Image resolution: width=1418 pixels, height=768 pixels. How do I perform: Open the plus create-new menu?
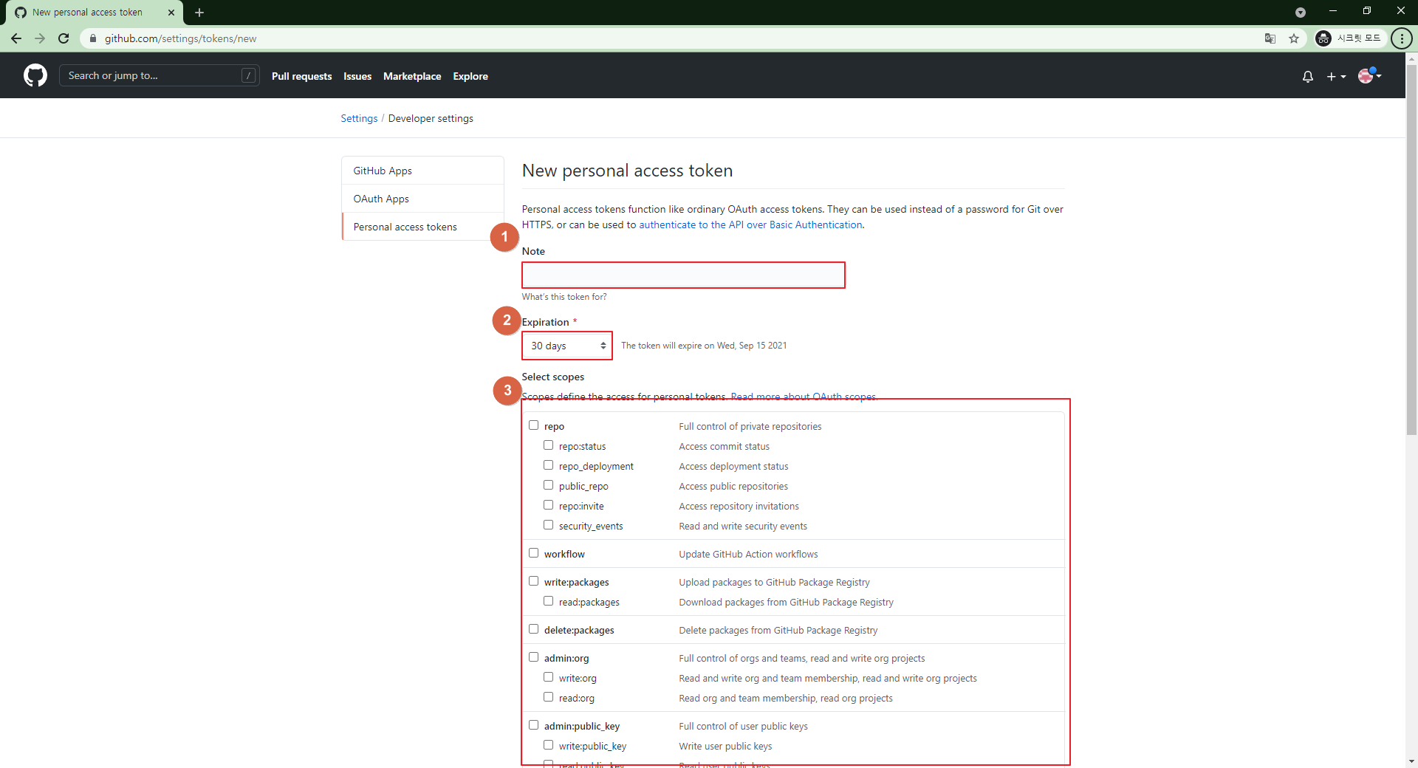tap(1336, 76)
